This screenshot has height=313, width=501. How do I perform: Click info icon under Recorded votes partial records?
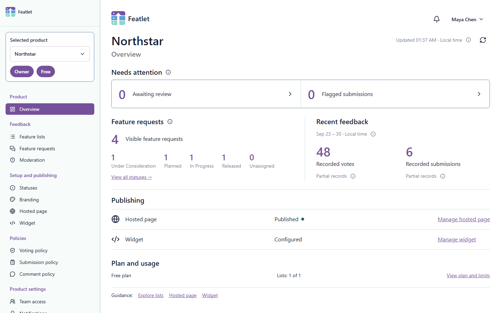tap(353, 176)
